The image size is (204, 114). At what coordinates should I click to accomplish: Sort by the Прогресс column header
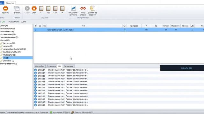[134, 26]
